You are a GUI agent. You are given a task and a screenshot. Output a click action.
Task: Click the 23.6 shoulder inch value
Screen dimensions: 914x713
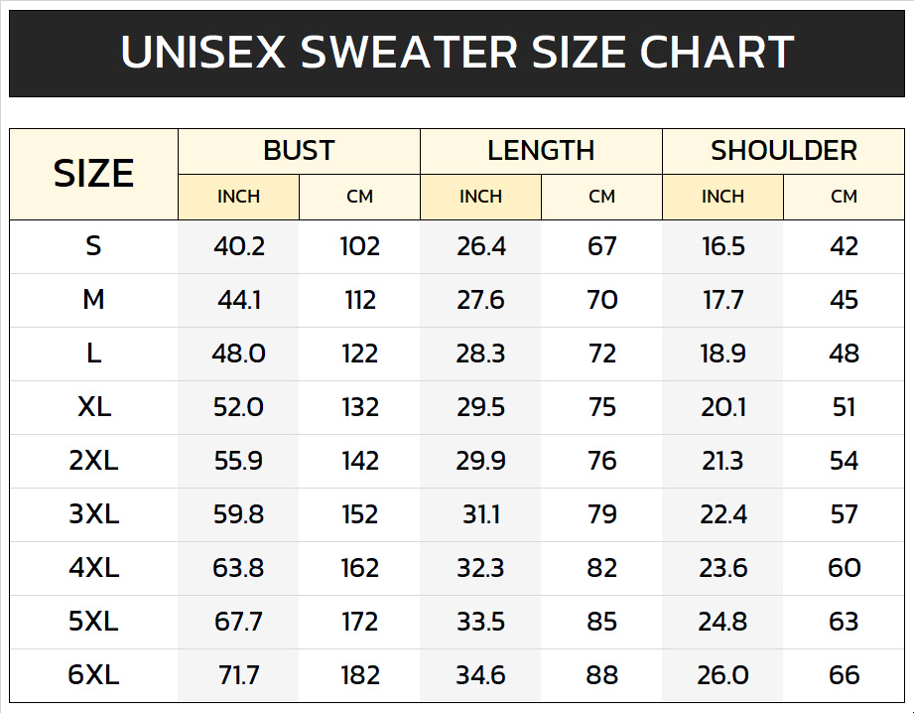722,568
